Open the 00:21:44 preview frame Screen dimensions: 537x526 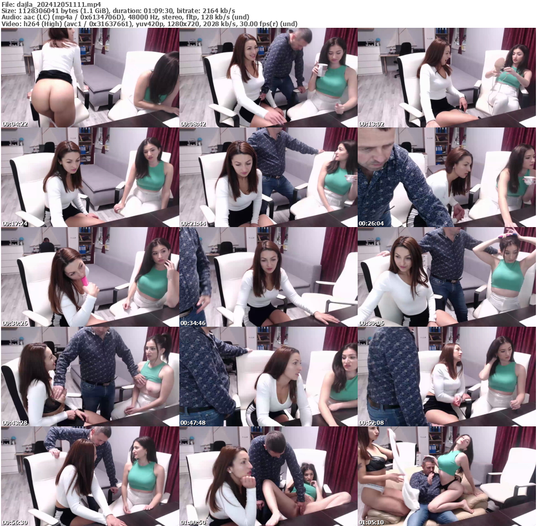268,177
